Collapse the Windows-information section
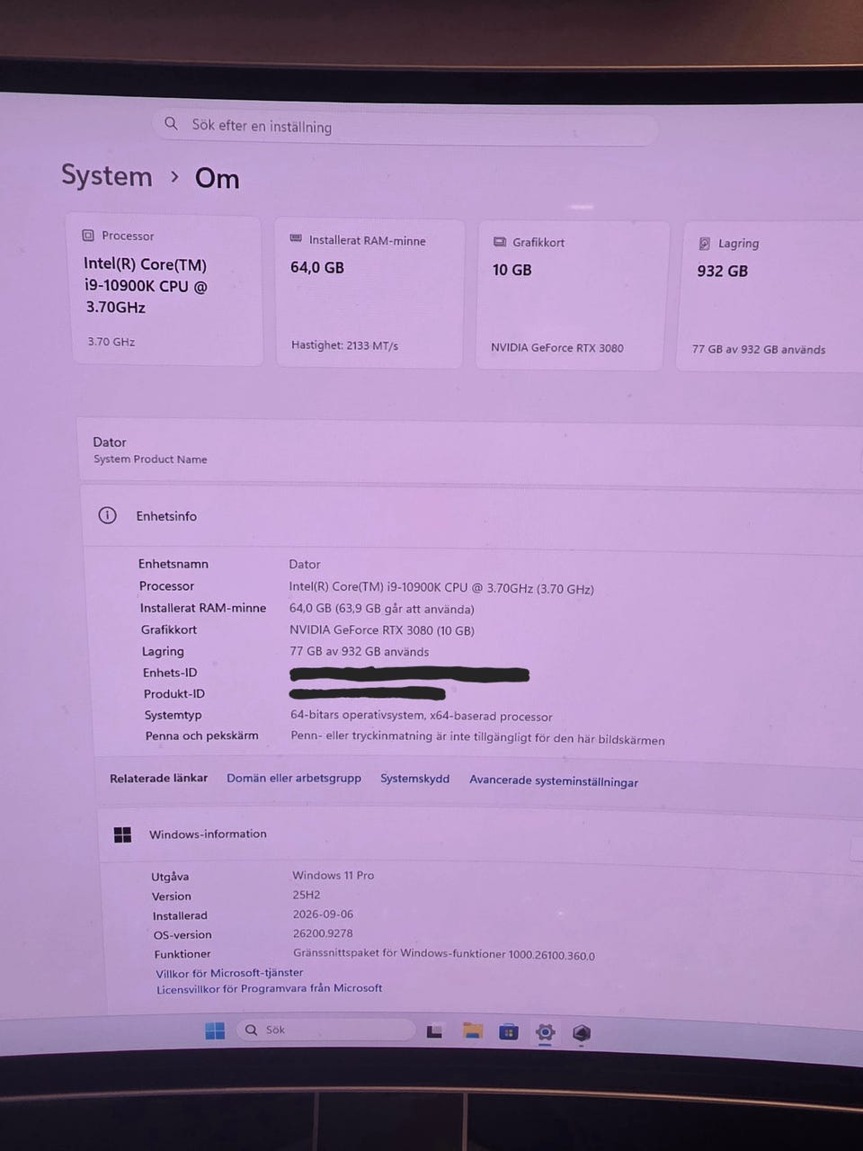Viewport: 863px width, 1151px height. tap(481, 836)
